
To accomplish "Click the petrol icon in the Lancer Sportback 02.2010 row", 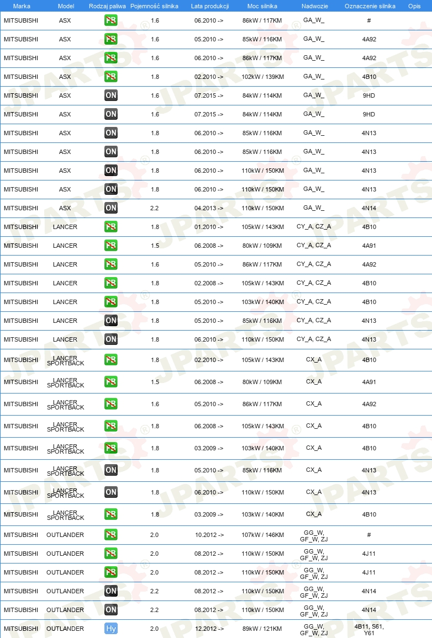I will [x=110, y=360].
